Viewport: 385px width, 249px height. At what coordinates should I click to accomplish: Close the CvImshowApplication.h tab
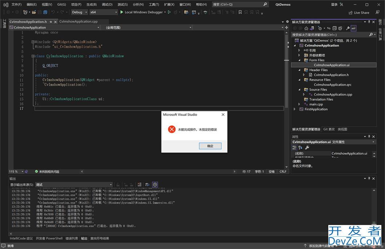point(55,22)
